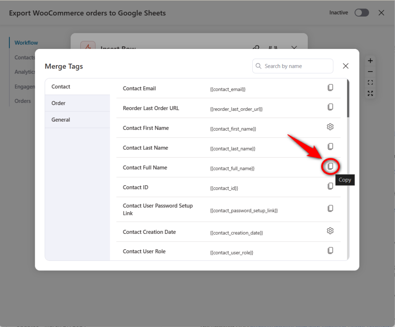This screenshot has height=327, width=395.
Task: Copy the Contact ID merge tag
Action: [330, 186]
